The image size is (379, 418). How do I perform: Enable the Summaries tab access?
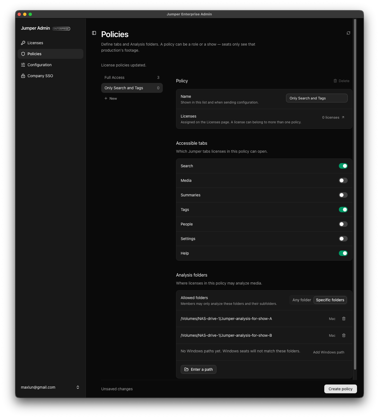pos(343,195)
